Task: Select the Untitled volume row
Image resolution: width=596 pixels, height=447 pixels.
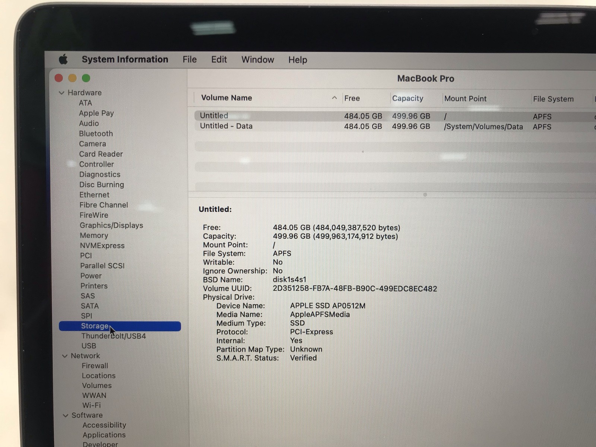Action: point(395,116)
